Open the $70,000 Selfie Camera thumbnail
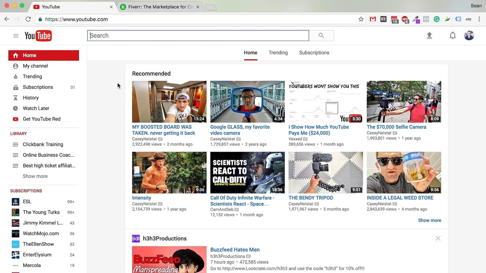This screenshot has height=273, width=486. [x=404, y=102]
